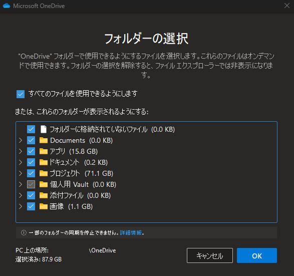Viewport: 294px width, 276px height.
Task: Click the greyed 個人用 Vault checkbox
Action: tap(31, 184)
